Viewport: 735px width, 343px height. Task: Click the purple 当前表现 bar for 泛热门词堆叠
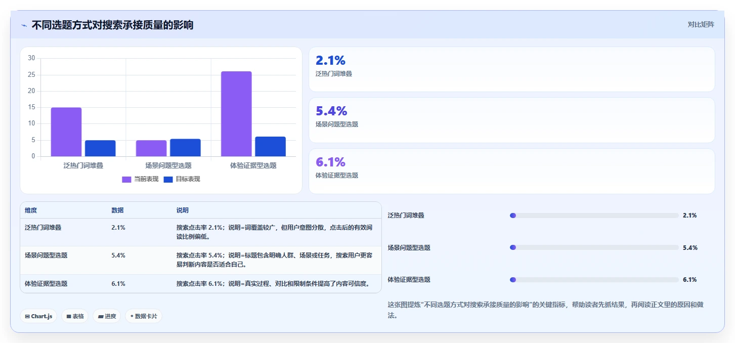(x=66, y=132)
